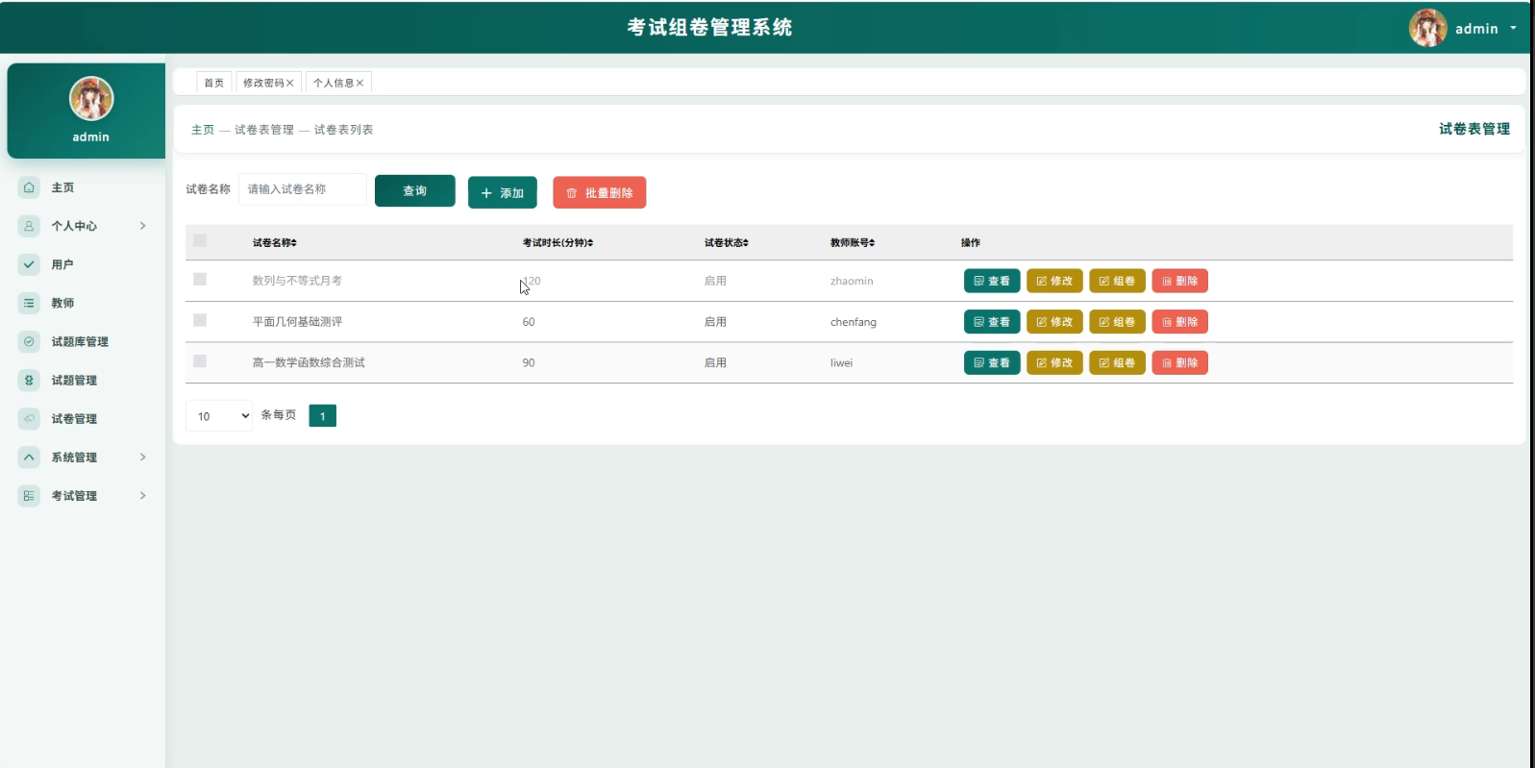
Task: Open the rows-per-page dropdown showing 10
Action: coord(219,416)
